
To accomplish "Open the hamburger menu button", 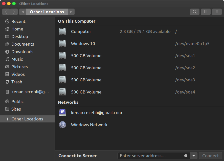I will click(217, 12).
